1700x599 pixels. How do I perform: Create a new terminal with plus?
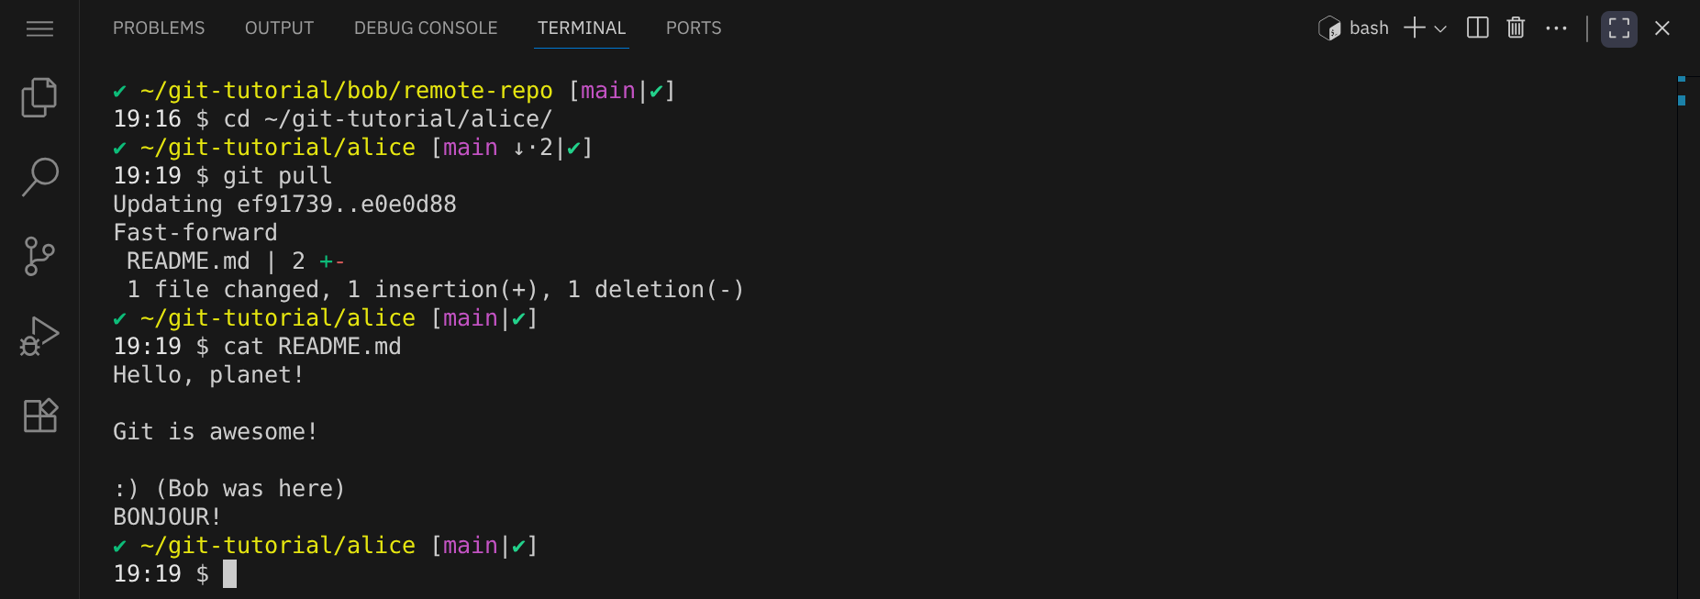[x=1415, y=28]
